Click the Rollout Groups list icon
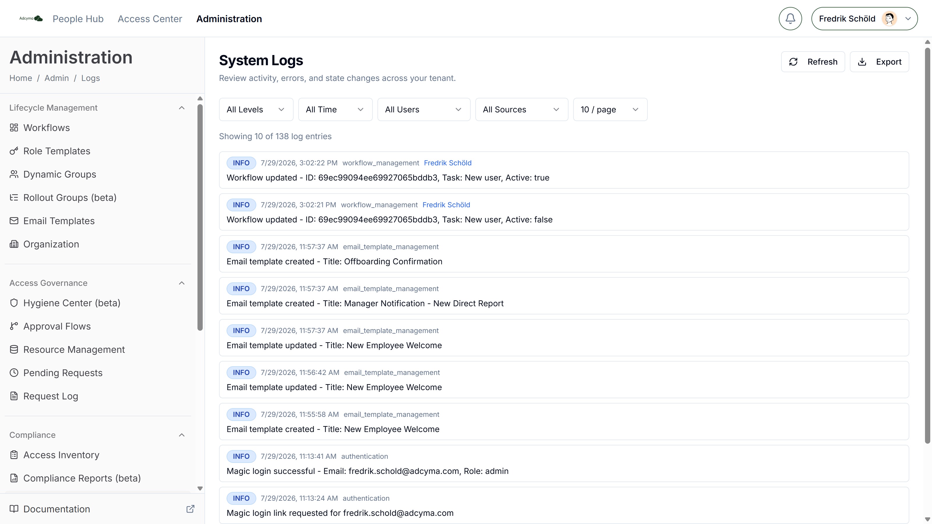This screenshot has width=932, height=524. [14, 197]
